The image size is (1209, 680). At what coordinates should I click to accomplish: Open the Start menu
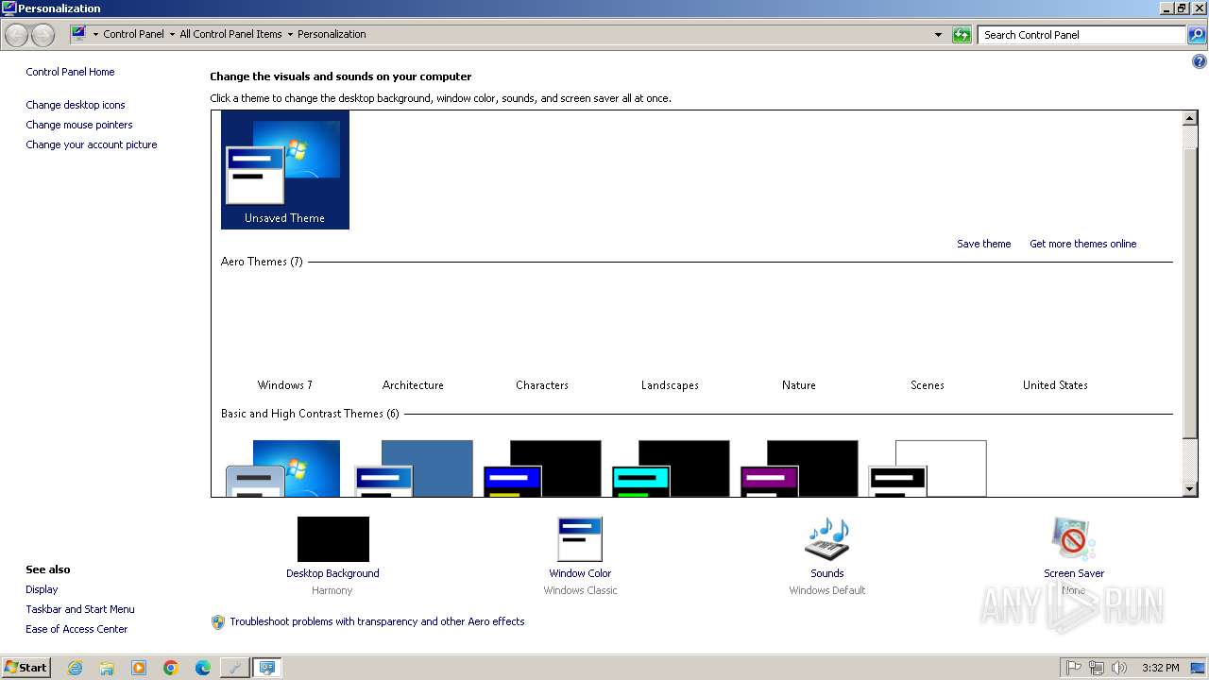click(x=26, y=668)
